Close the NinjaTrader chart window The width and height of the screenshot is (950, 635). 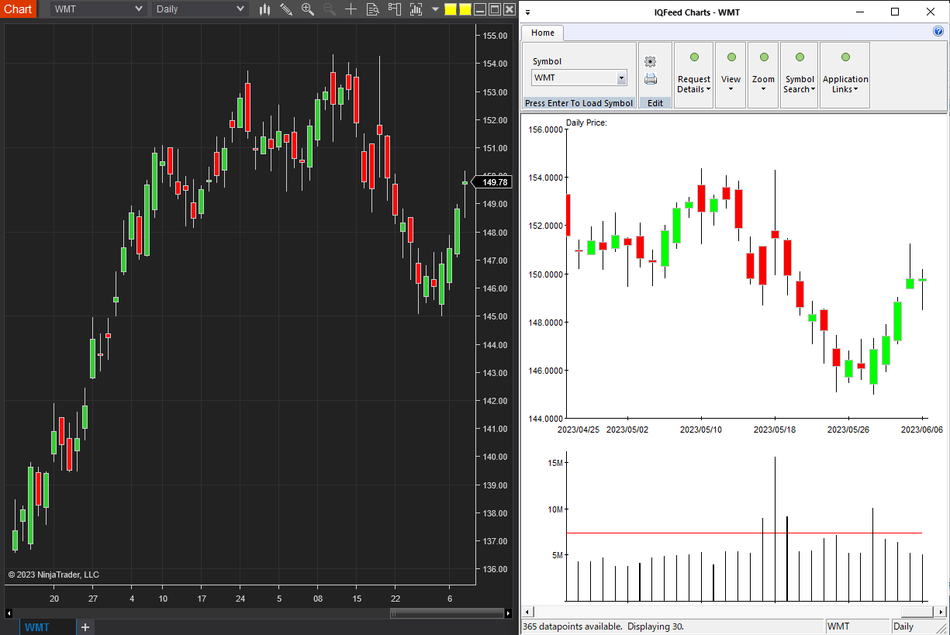(510, 9)
